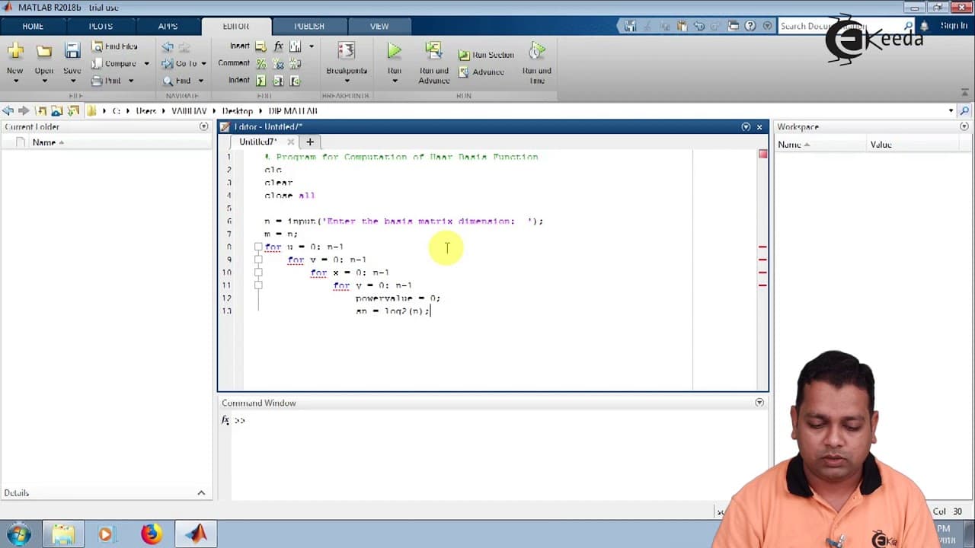Click Find Files in the File section
Screen dimensions: 975x548
click(x=115, y=46)
